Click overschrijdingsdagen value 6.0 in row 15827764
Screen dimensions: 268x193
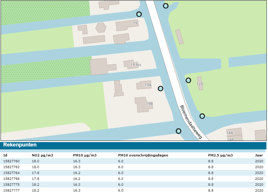point(120,173)
